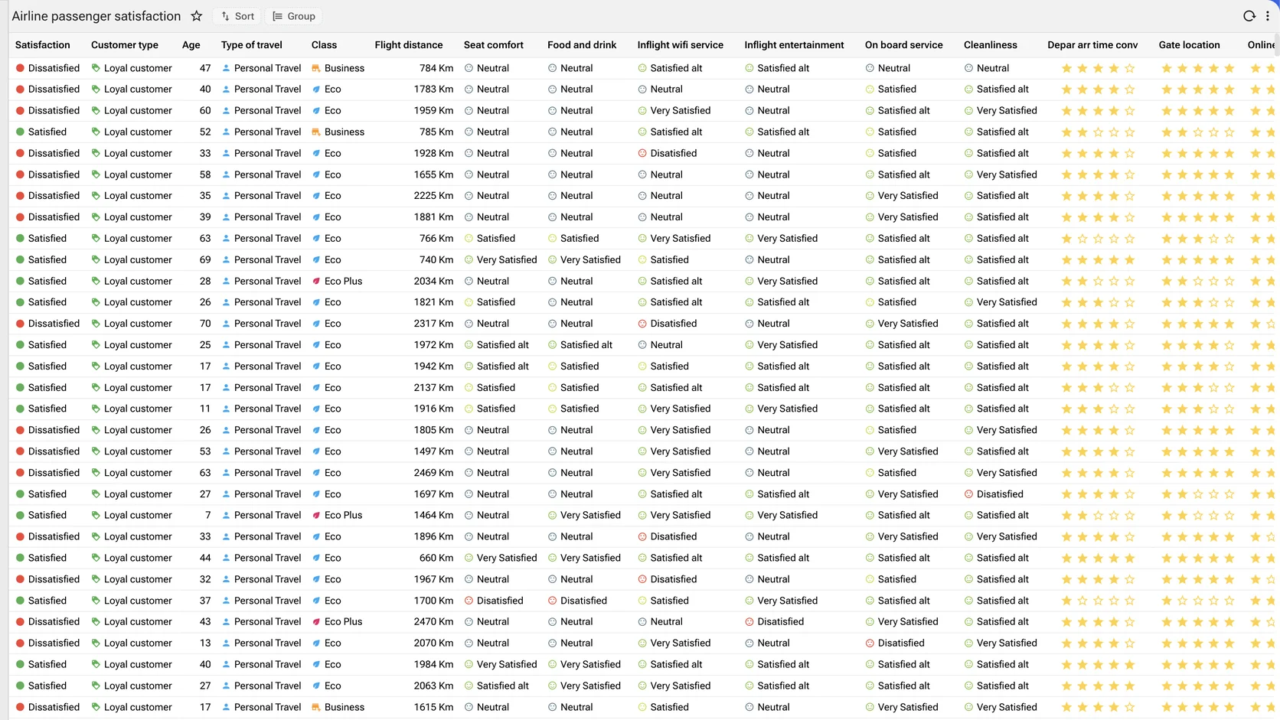Viewport: 1280px width, 720px height.
Task: Select the Satisfaction column header
Action: point(43,45)
